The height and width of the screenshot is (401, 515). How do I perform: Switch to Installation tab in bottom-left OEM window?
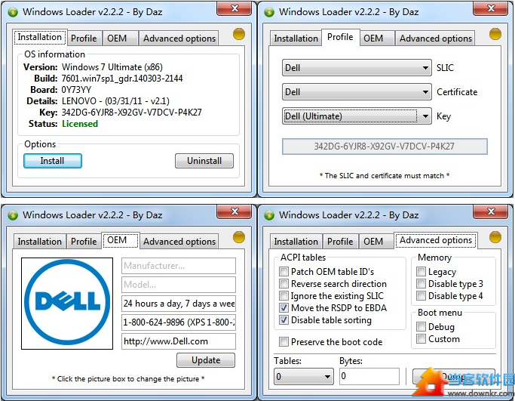click(x=40, y=242)
